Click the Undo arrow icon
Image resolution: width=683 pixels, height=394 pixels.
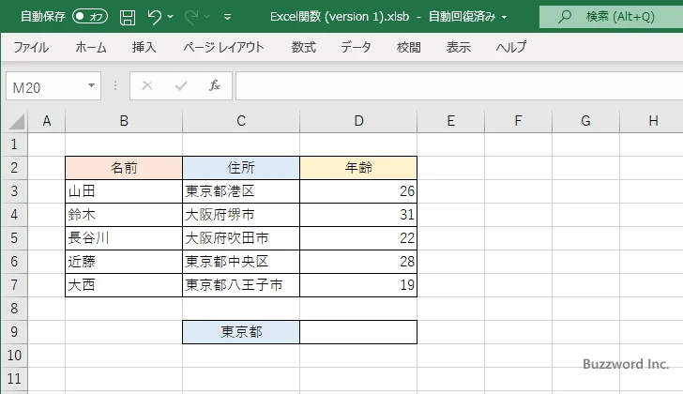click(x=154, y=17)
